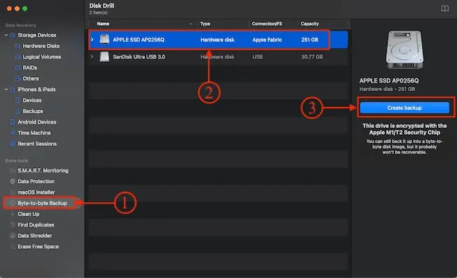Click the Storage Devices sidebar icon

[x=13, y=35]
